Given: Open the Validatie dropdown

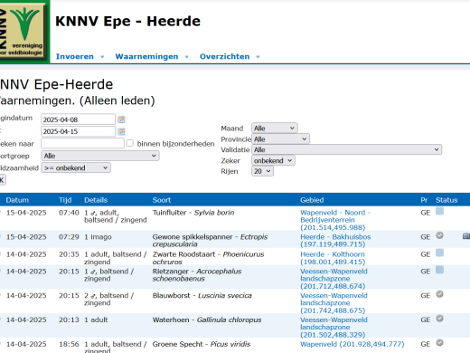Looking at the screenshot, I should coord(346,149).
